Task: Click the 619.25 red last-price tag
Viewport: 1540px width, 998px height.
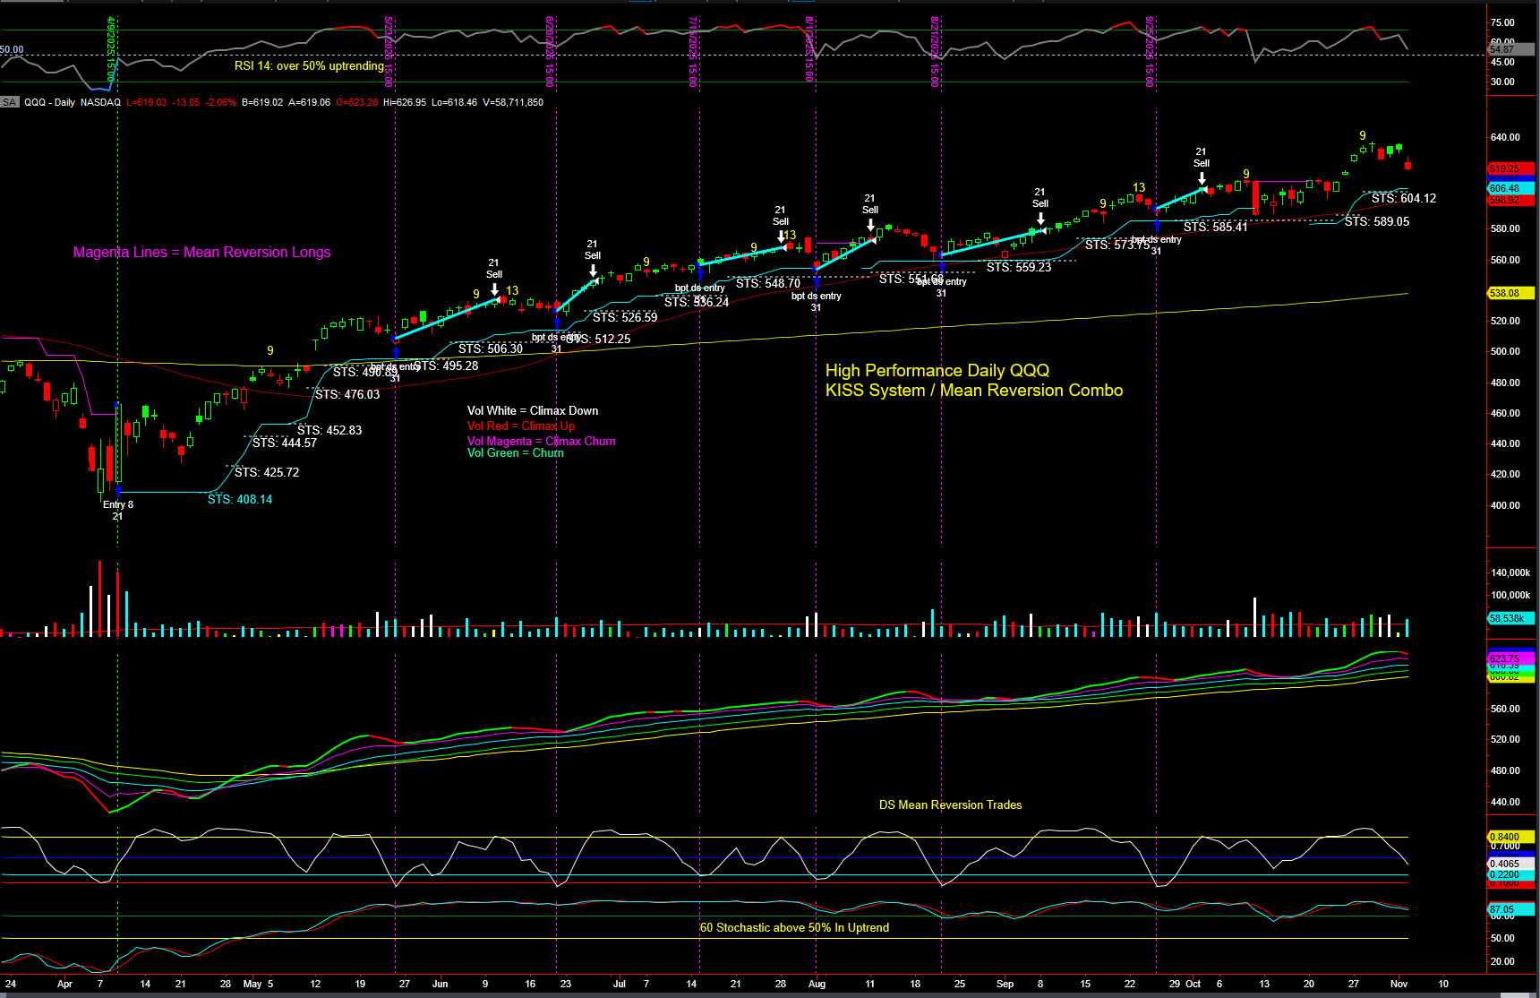Action: pyautogui.click(x=1510, y=168)
